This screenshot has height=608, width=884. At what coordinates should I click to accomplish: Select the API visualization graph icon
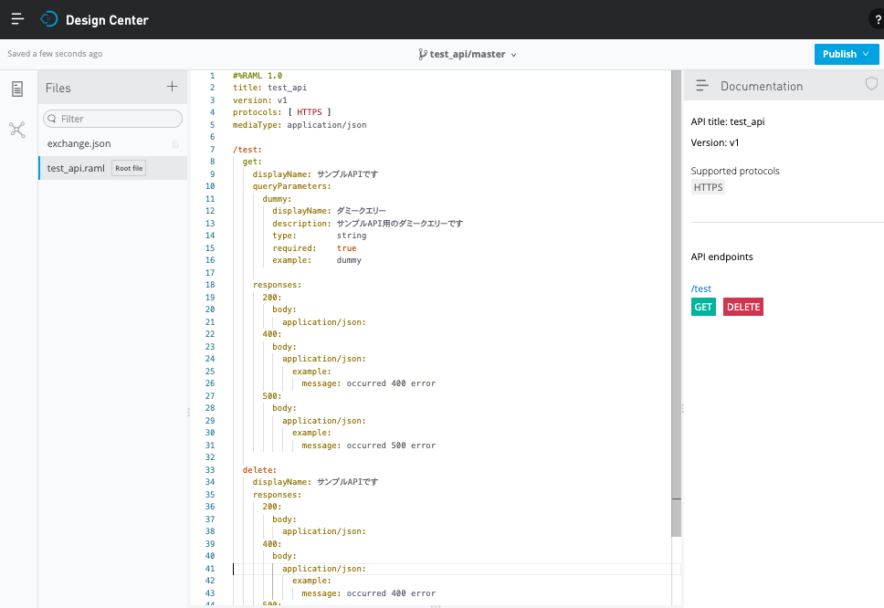point(16,130)
